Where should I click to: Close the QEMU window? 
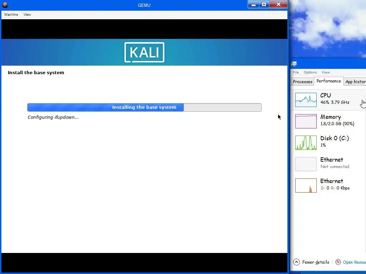point(278,4)
